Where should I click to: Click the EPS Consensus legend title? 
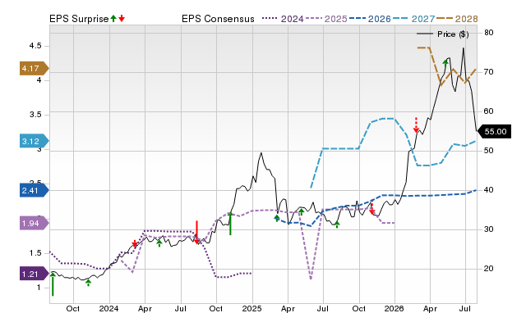click(x=218, y=19)
